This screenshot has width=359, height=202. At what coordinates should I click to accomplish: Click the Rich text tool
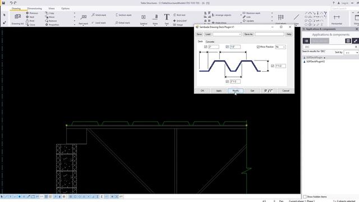(x=179, y=15)
